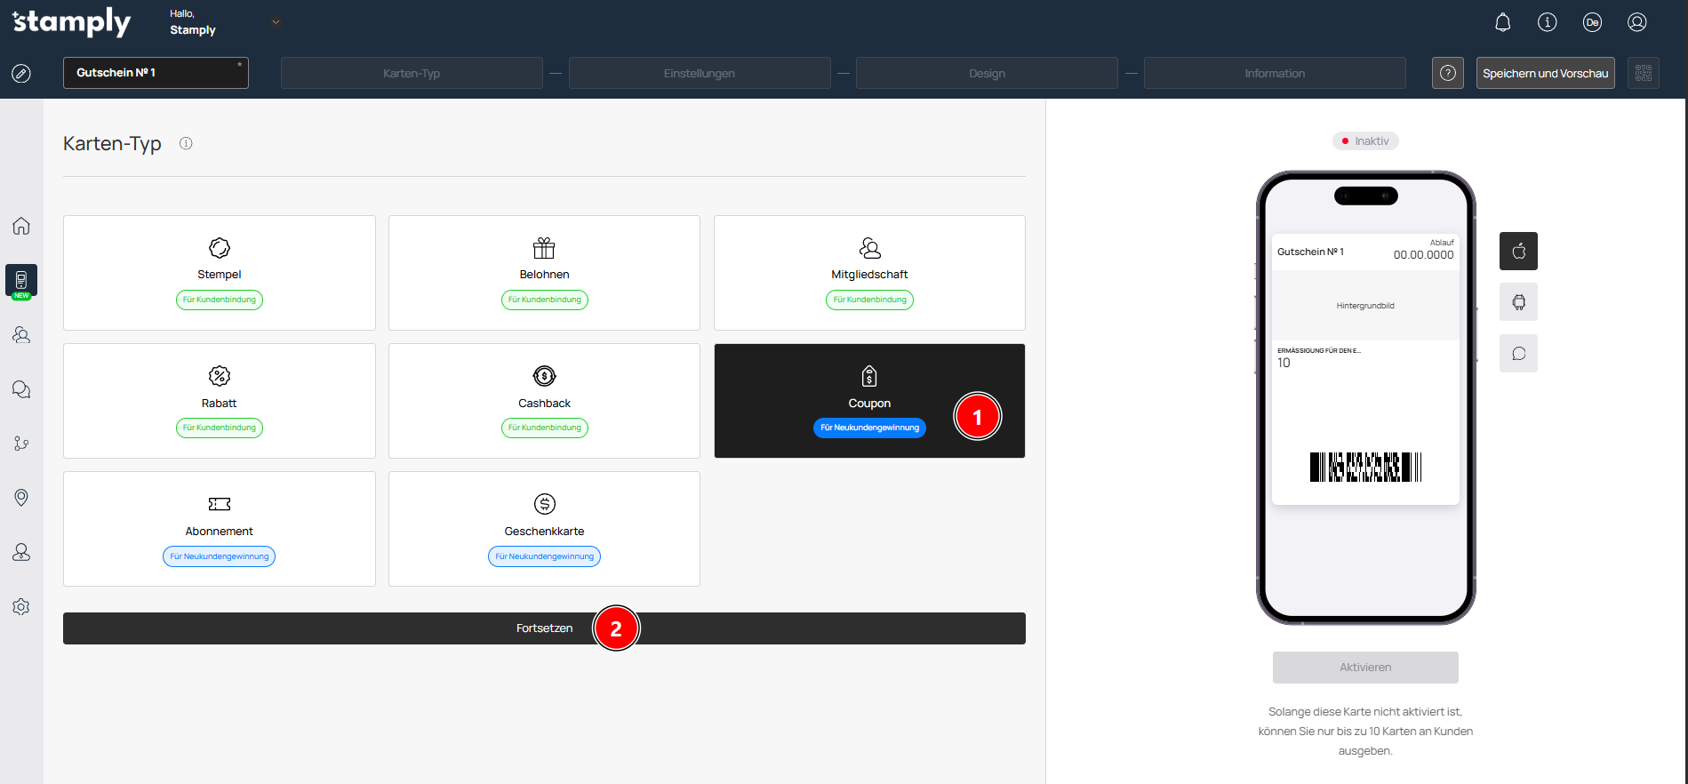This screenshot has width=1688, height=784.
Task: Open the De language selector
Action: (1592, 22)
